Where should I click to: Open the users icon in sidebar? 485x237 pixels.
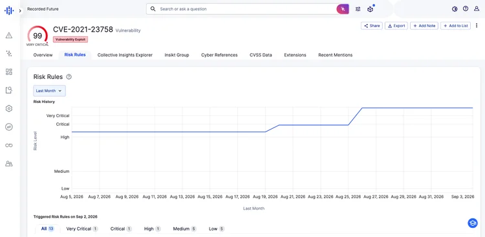coord(9,164)
